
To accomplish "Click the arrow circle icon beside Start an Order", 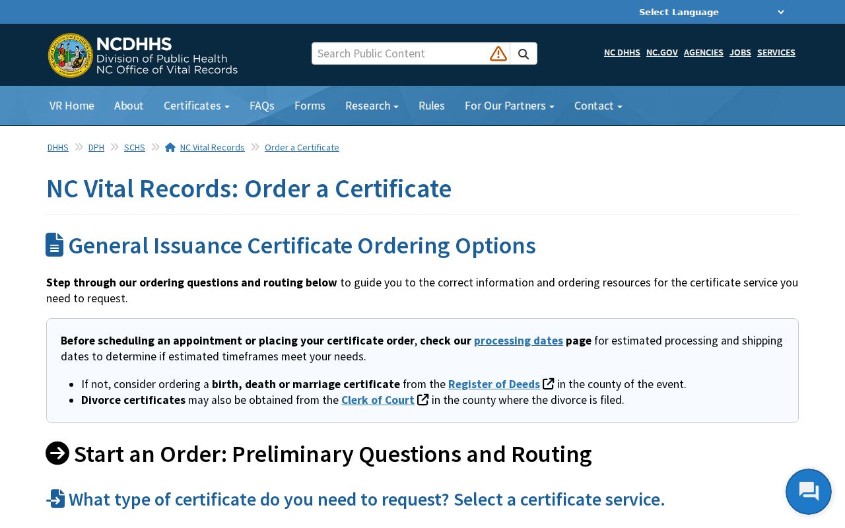I will [x=57, y=453].
